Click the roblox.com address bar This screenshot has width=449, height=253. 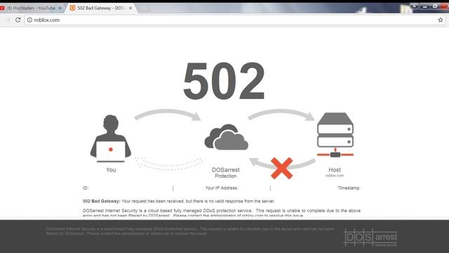(235, 20)
